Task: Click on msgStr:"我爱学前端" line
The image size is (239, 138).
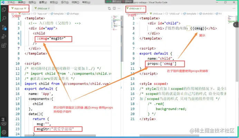Action: click(x=55, y=129)
